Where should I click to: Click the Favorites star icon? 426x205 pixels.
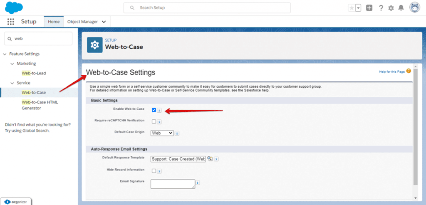coord(352,8)
